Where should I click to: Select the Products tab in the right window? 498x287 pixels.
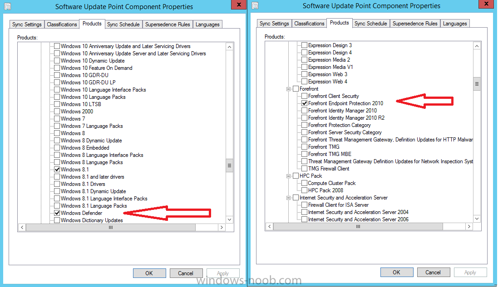point(340,23)
